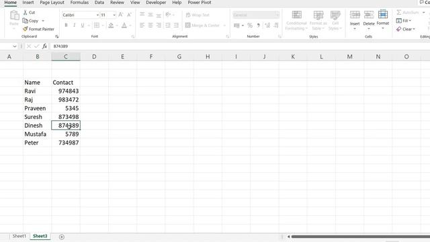Toggle Bold formatting
This screenshot has width=430, height=242.
click(x=66, y=26)
